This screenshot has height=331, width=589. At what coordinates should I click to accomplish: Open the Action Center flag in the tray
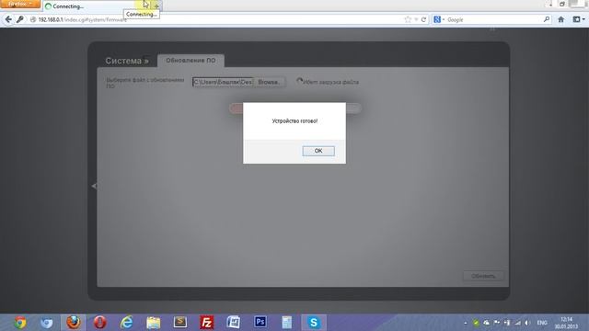tap(497, 323)
